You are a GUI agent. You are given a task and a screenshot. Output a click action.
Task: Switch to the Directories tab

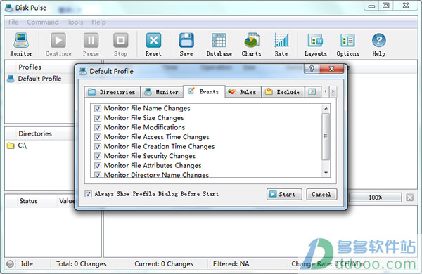tap(113, 92)
